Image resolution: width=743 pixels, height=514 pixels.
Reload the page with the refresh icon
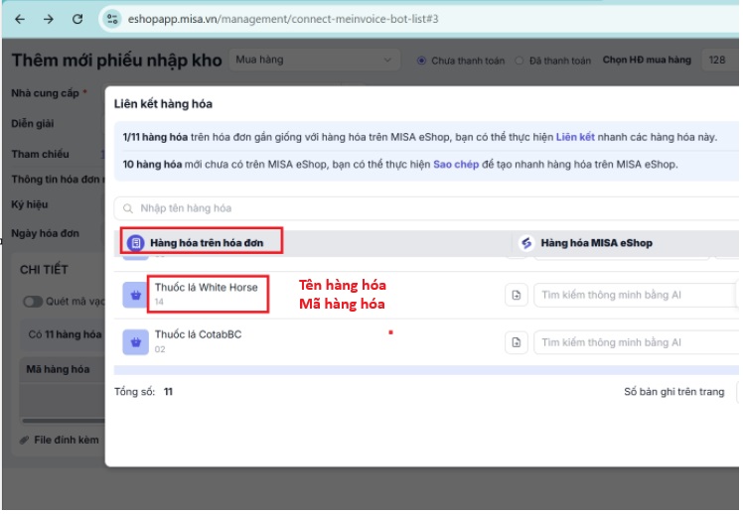[77, 19]
